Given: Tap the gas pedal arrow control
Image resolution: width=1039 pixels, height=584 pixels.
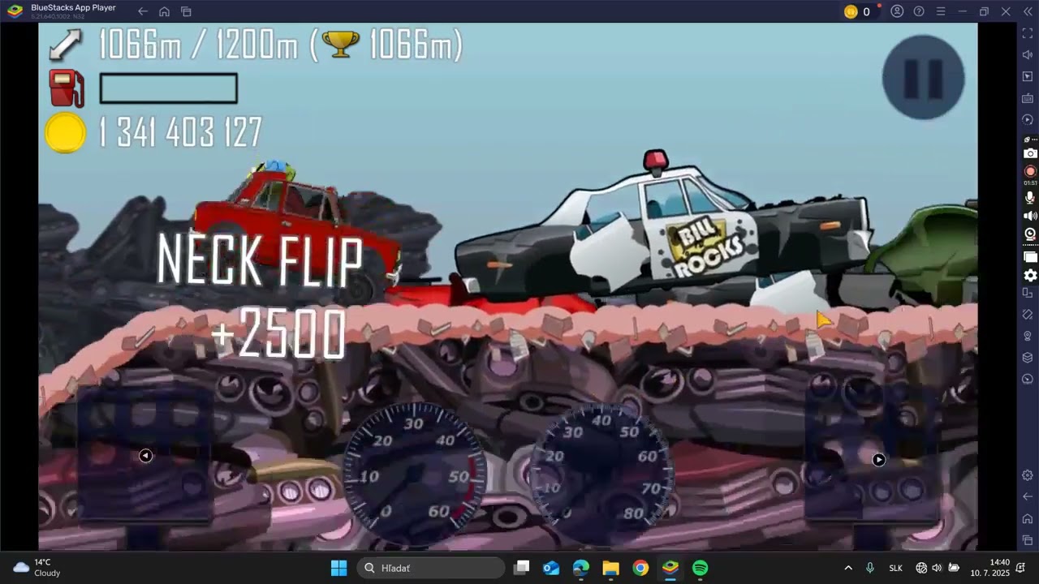Looking at the screenshot, I should click(x=878, y=460).
